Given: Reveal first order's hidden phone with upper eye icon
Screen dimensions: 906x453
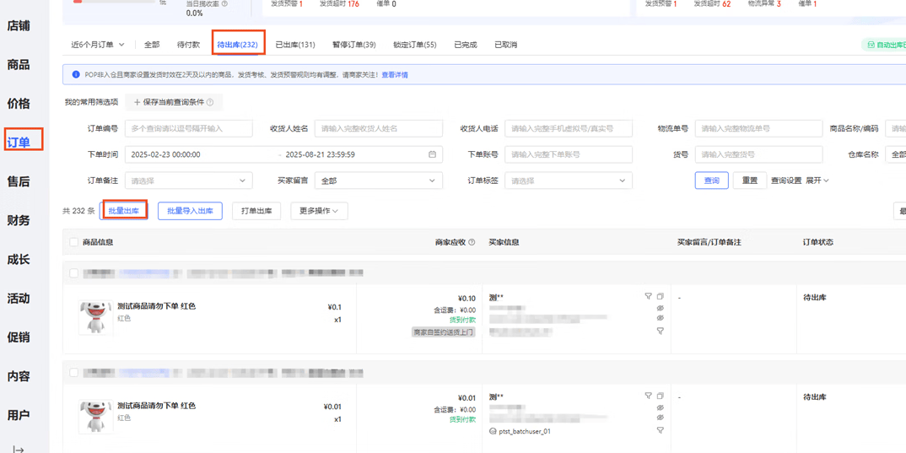Looking at the screenshot, I should tap(661, 309).
